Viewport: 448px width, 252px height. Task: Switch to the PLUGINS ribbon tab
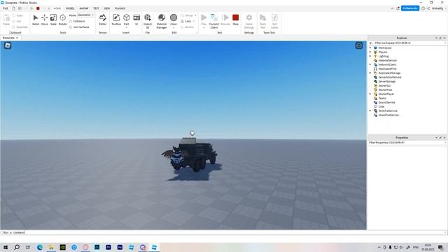tap(120, 8)
